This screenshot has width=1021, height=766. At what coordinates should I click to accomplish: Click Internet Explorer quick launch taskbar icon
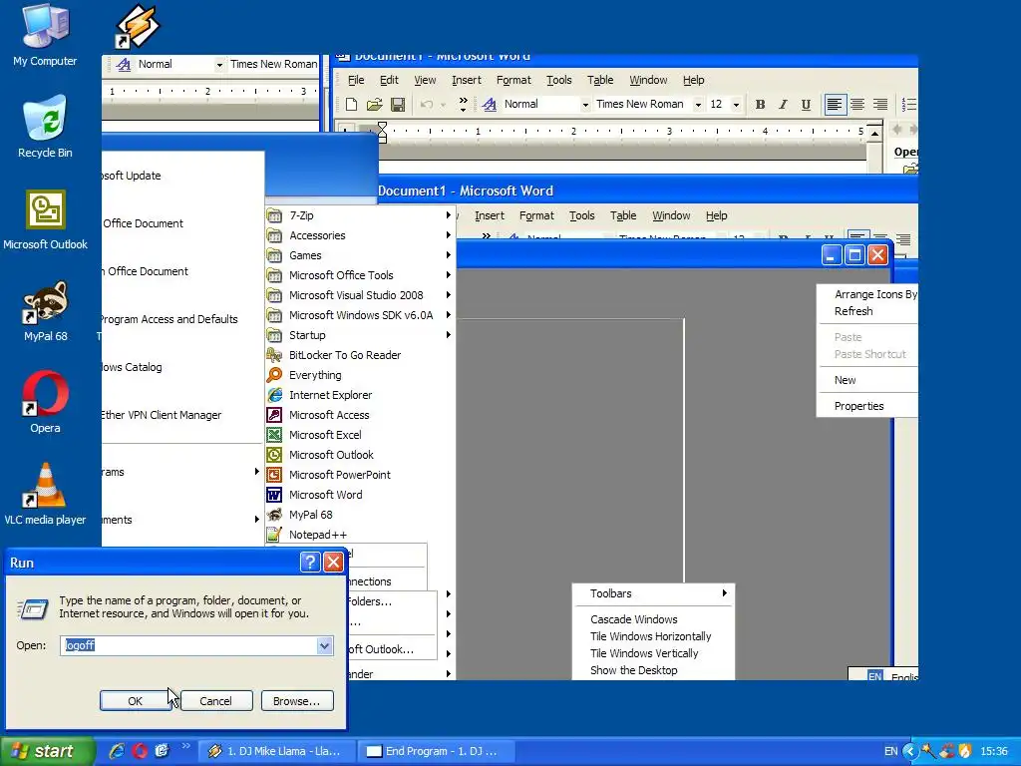click(x=117, y=751)
